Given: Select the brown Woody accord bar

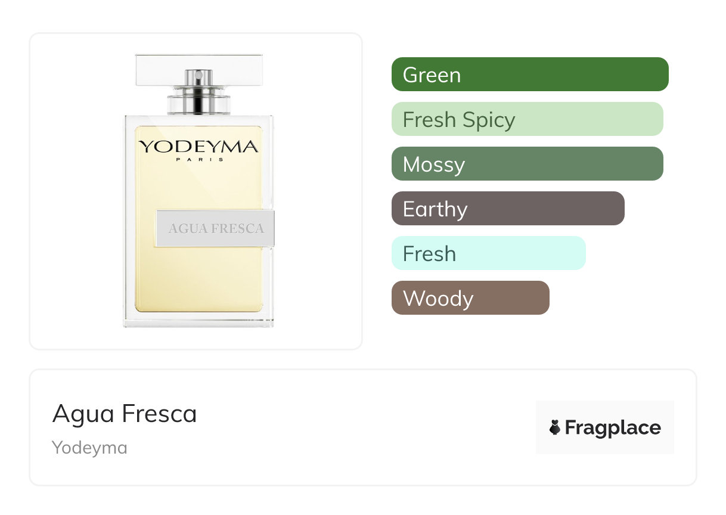Looking at the screenshot, I should (470, 298).
